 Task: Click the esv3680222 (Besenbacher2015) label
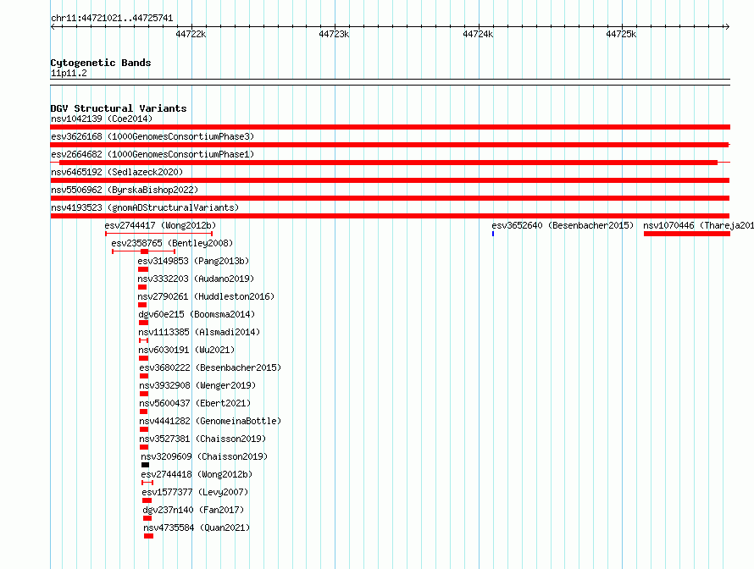tap(210, 367)
